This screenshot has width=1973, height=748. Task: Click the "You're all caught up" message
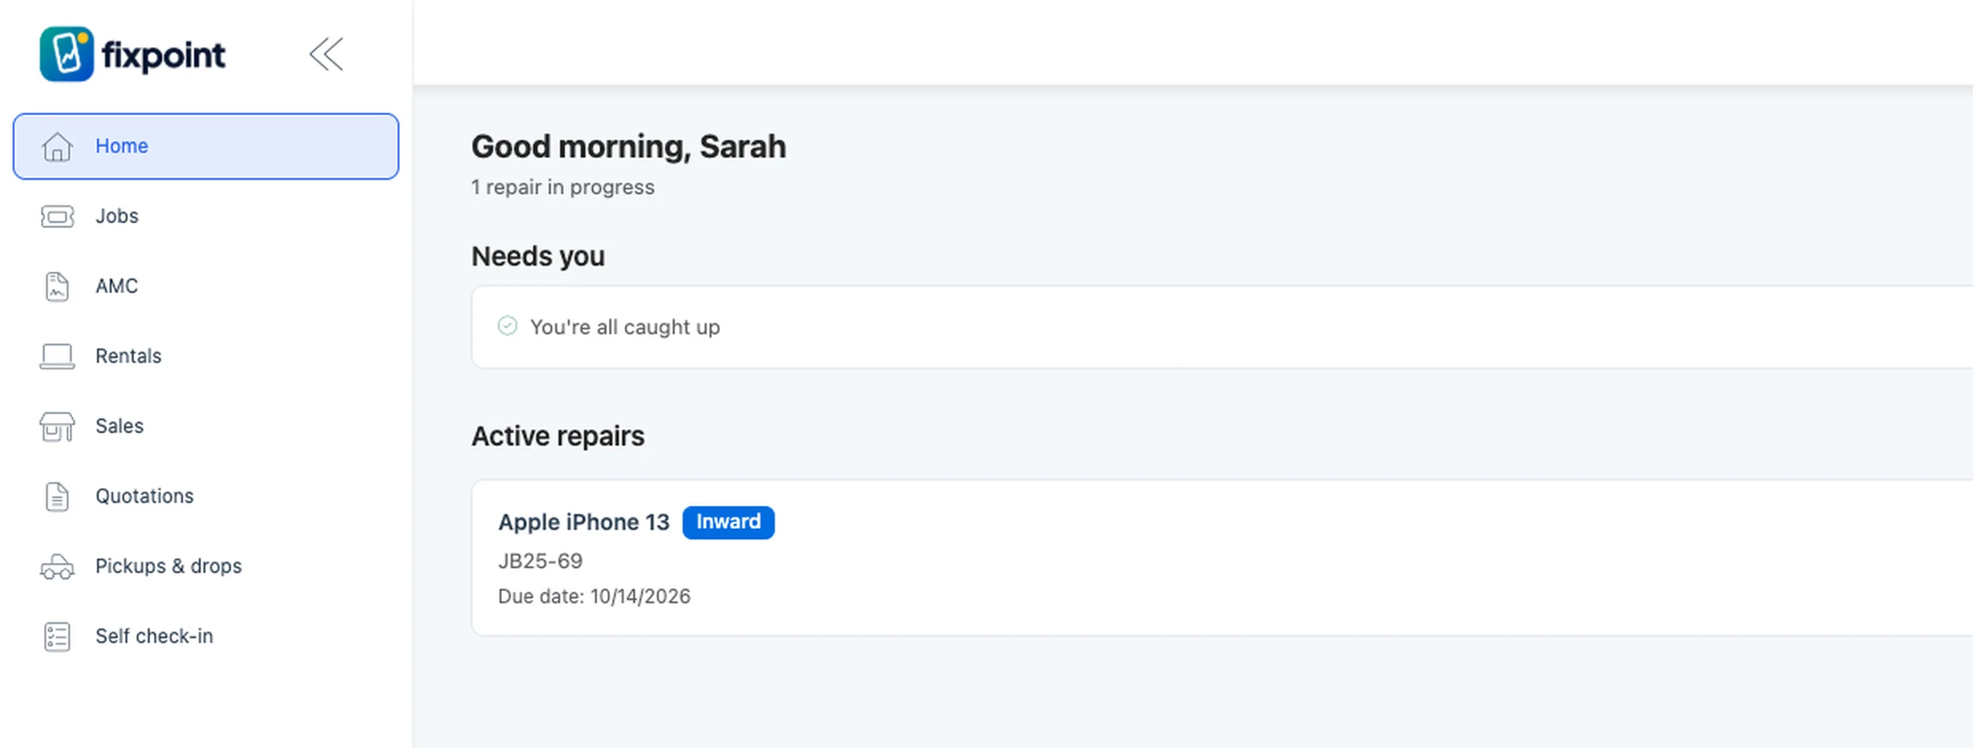coord(625,327)
